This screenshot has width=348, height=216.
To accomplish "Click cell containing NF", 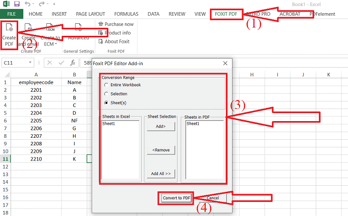I will click(x=74, y=121).
